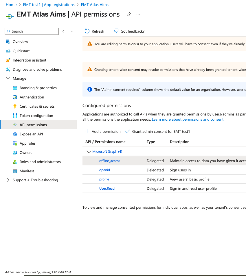Click the Configured permissions heading
Image resolution: width=246 pixels, height=276 pixels.
click(x=107, y=105)
